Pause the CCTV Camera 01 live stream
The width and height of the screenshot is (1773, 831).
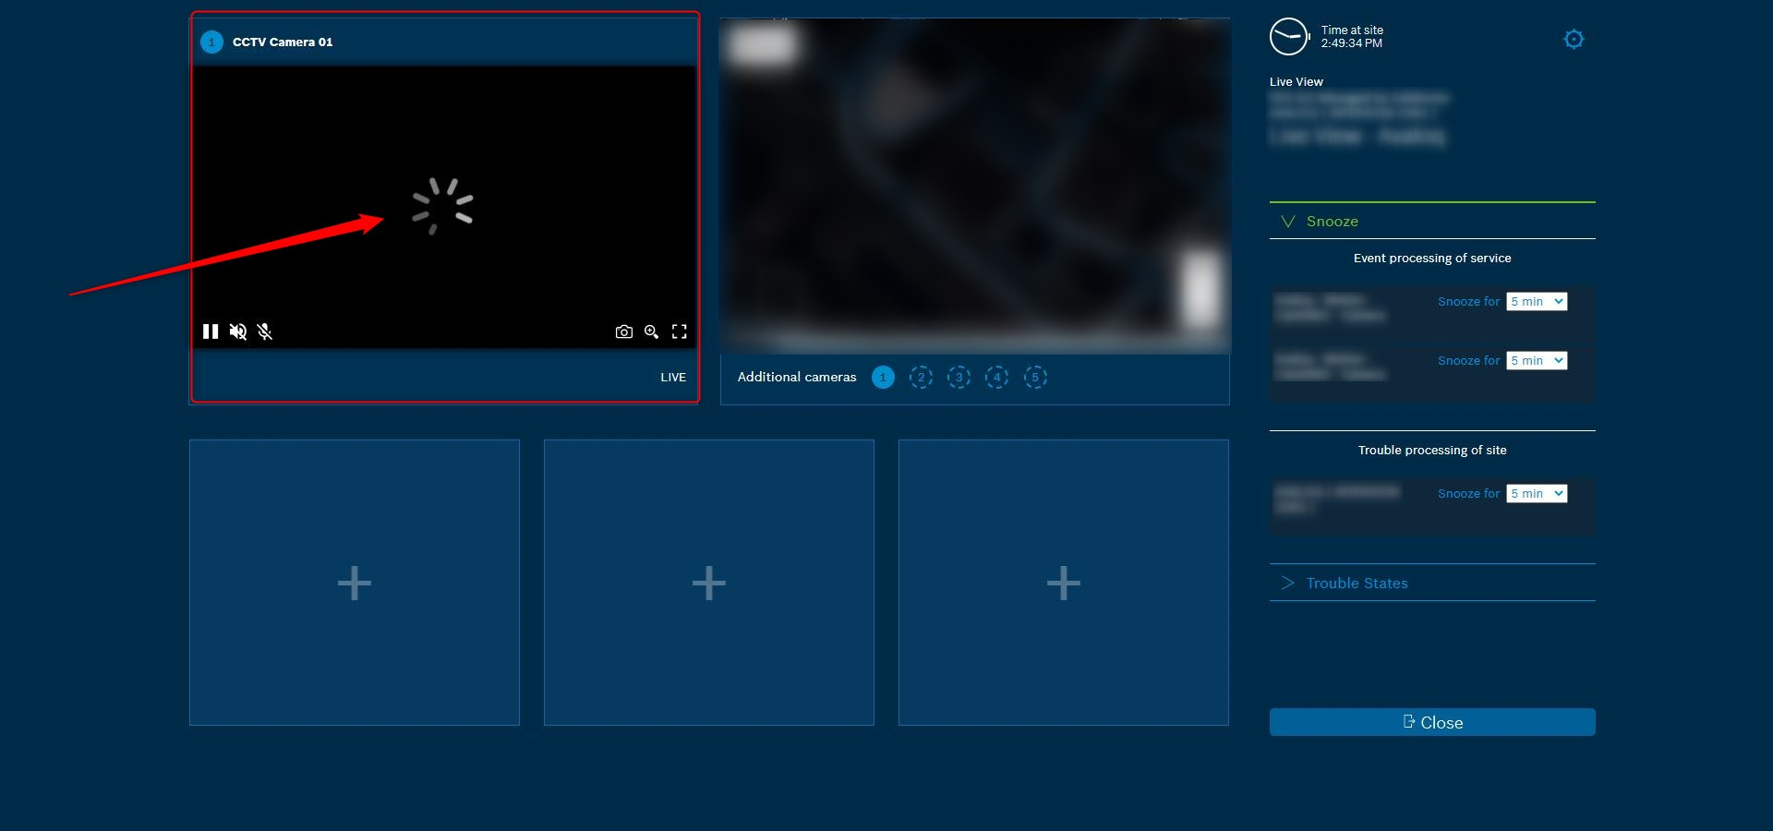pos(211,331)
